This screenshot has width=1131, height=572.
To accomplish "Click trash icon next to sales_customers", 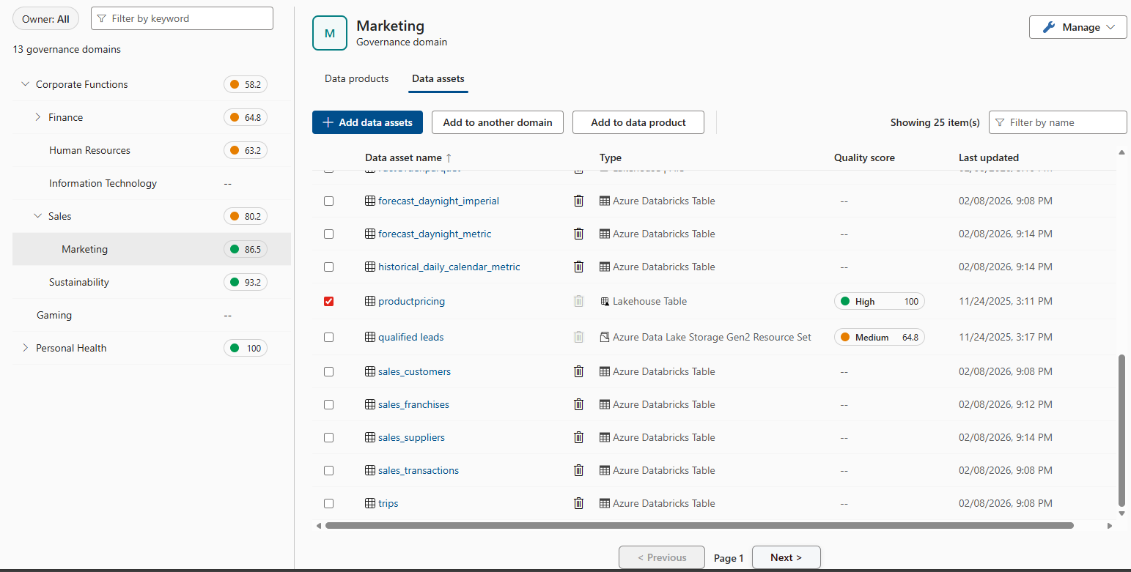I will (578, 371).
